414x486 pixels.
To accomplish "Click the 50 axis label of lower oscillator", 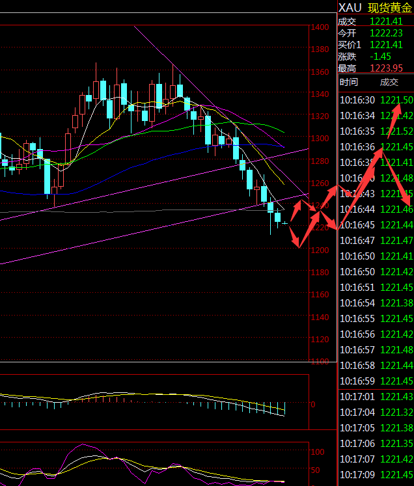I will (x=316, y=470).
